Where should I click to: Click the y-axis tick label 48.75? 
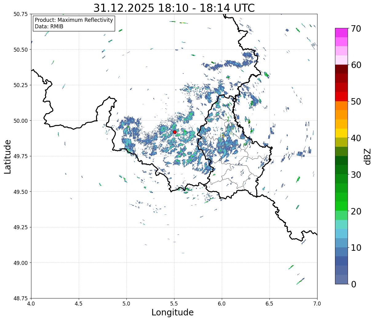pos(20,298)
